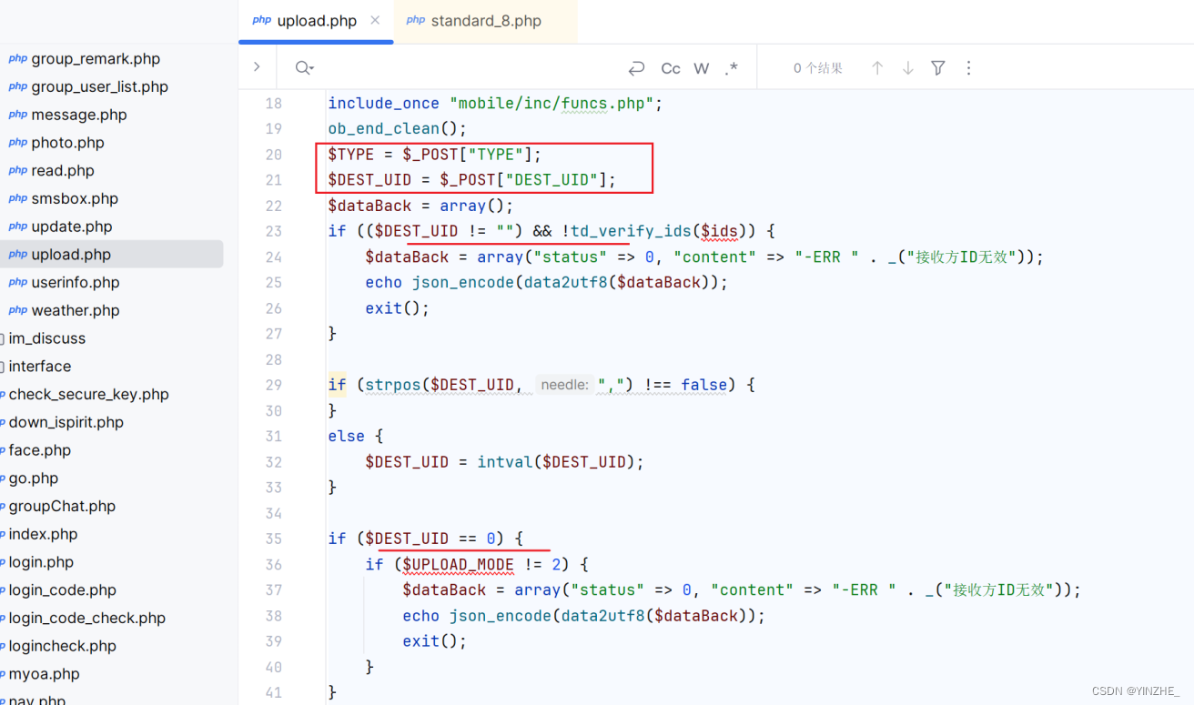The width and height of the screenshot is (1194, 705).
Task: Open groupChat.php in the tree
Action: click(x=63, y=507)
